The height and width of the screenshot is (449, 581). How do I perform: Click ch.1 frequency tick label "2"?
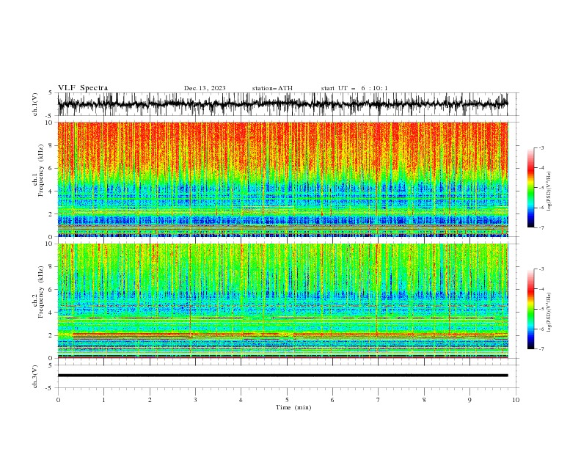(51, 214)
